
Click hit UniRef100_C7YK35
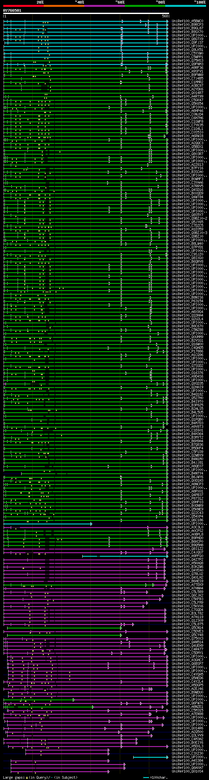[x=187, y=125]
